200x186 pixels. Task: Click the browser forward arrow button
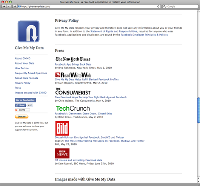(x=8, y=6)
